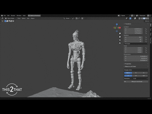
Task: Click the Scene name field
Action: click(124, 16)
